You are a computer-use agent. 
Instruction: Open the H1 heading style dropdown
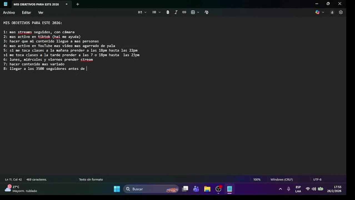[x=142, y=12]
